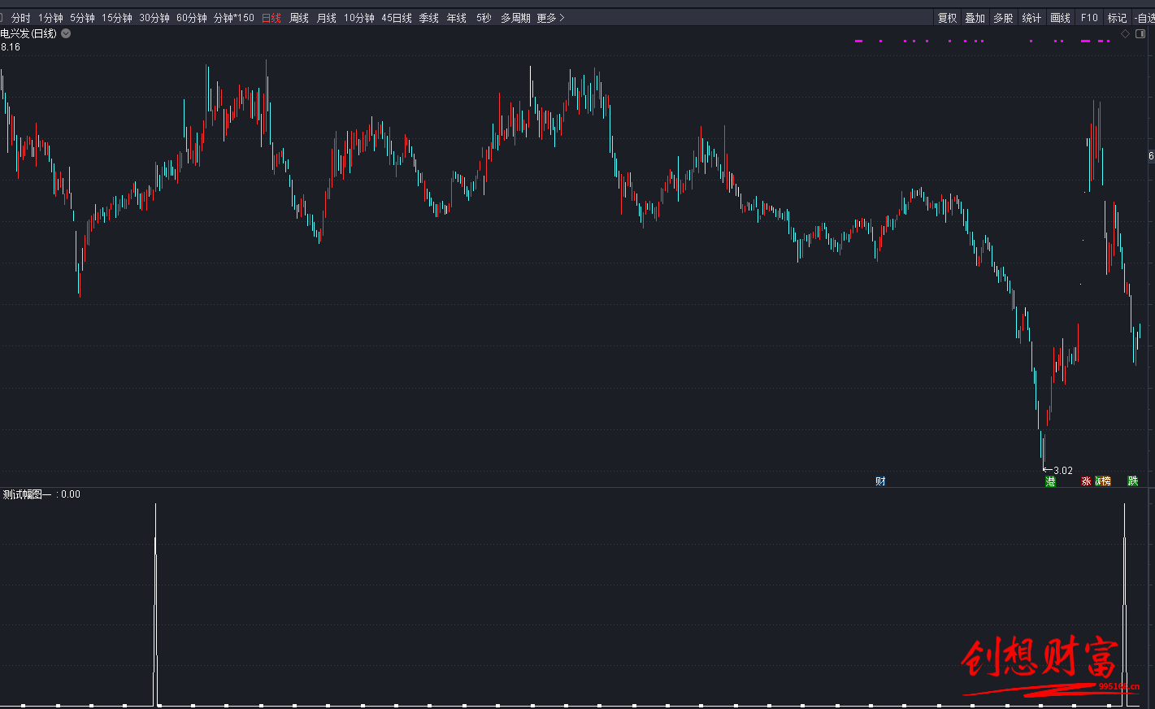This screenshot has height=709, width=1155.
Task: Open the 多周期 multi-period view
Action: (515, 18)
